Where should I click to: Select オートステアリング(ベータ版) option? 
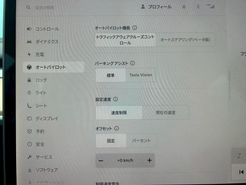[x=185, y=40]
